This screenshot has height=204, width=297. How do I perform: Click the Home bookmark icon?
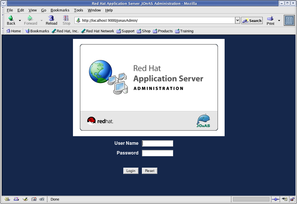pos(8,31)
